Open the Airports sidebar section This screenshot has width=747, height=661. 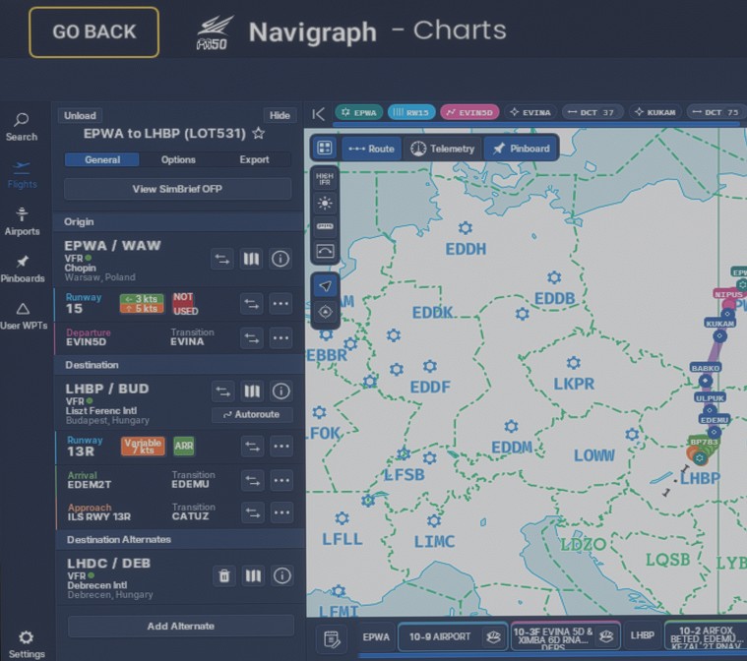[22, 222]
